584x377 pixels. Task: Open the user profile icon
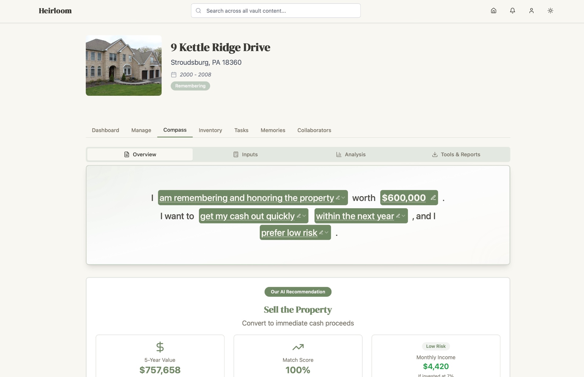click(x=531, y=11)
